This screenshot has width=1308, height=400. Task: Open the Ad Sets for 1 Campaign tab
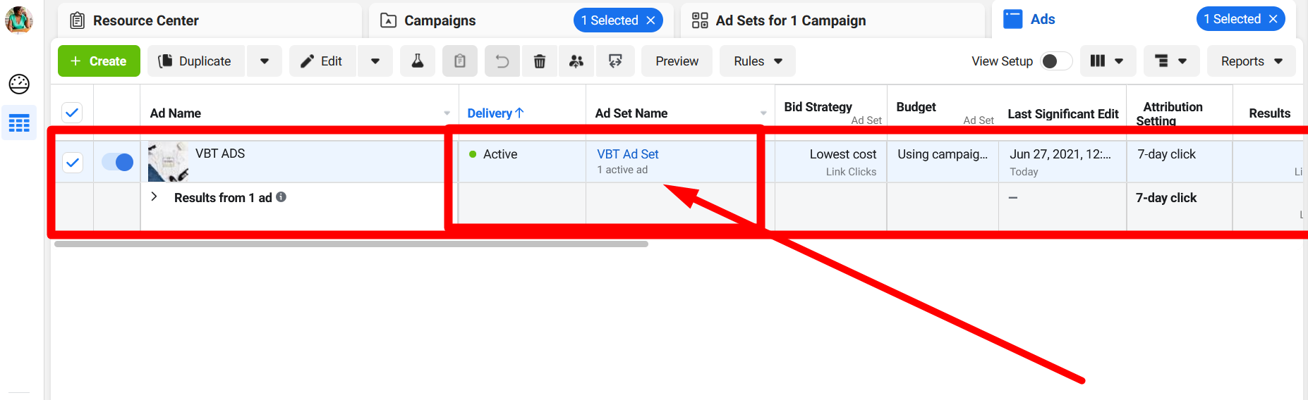[x=790, y=20]
